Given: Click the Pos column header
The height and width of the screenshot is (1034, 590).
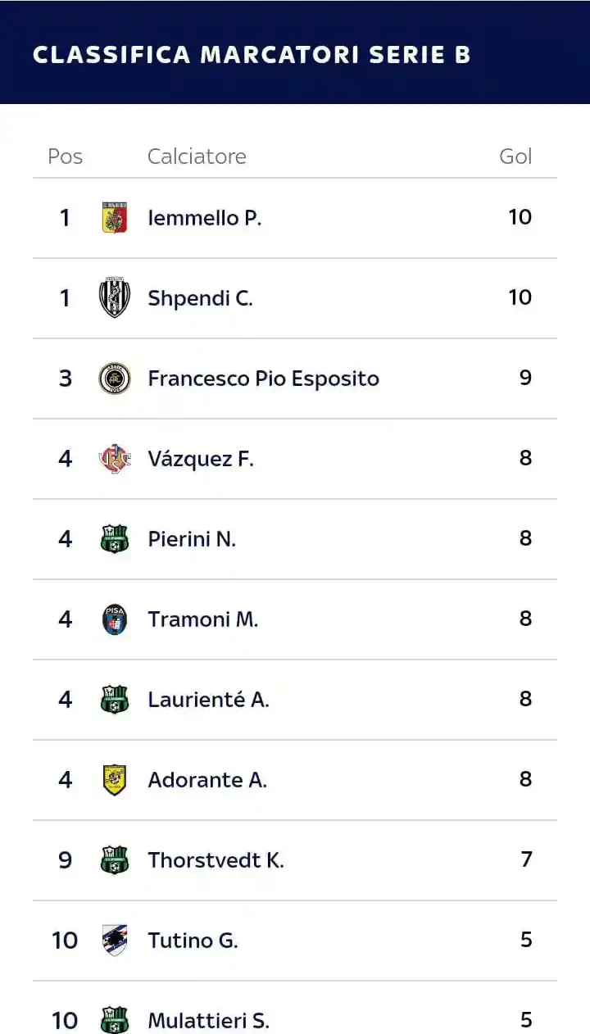Looking at the screenshot, I should pyautogui.click(x=65, y=156).
